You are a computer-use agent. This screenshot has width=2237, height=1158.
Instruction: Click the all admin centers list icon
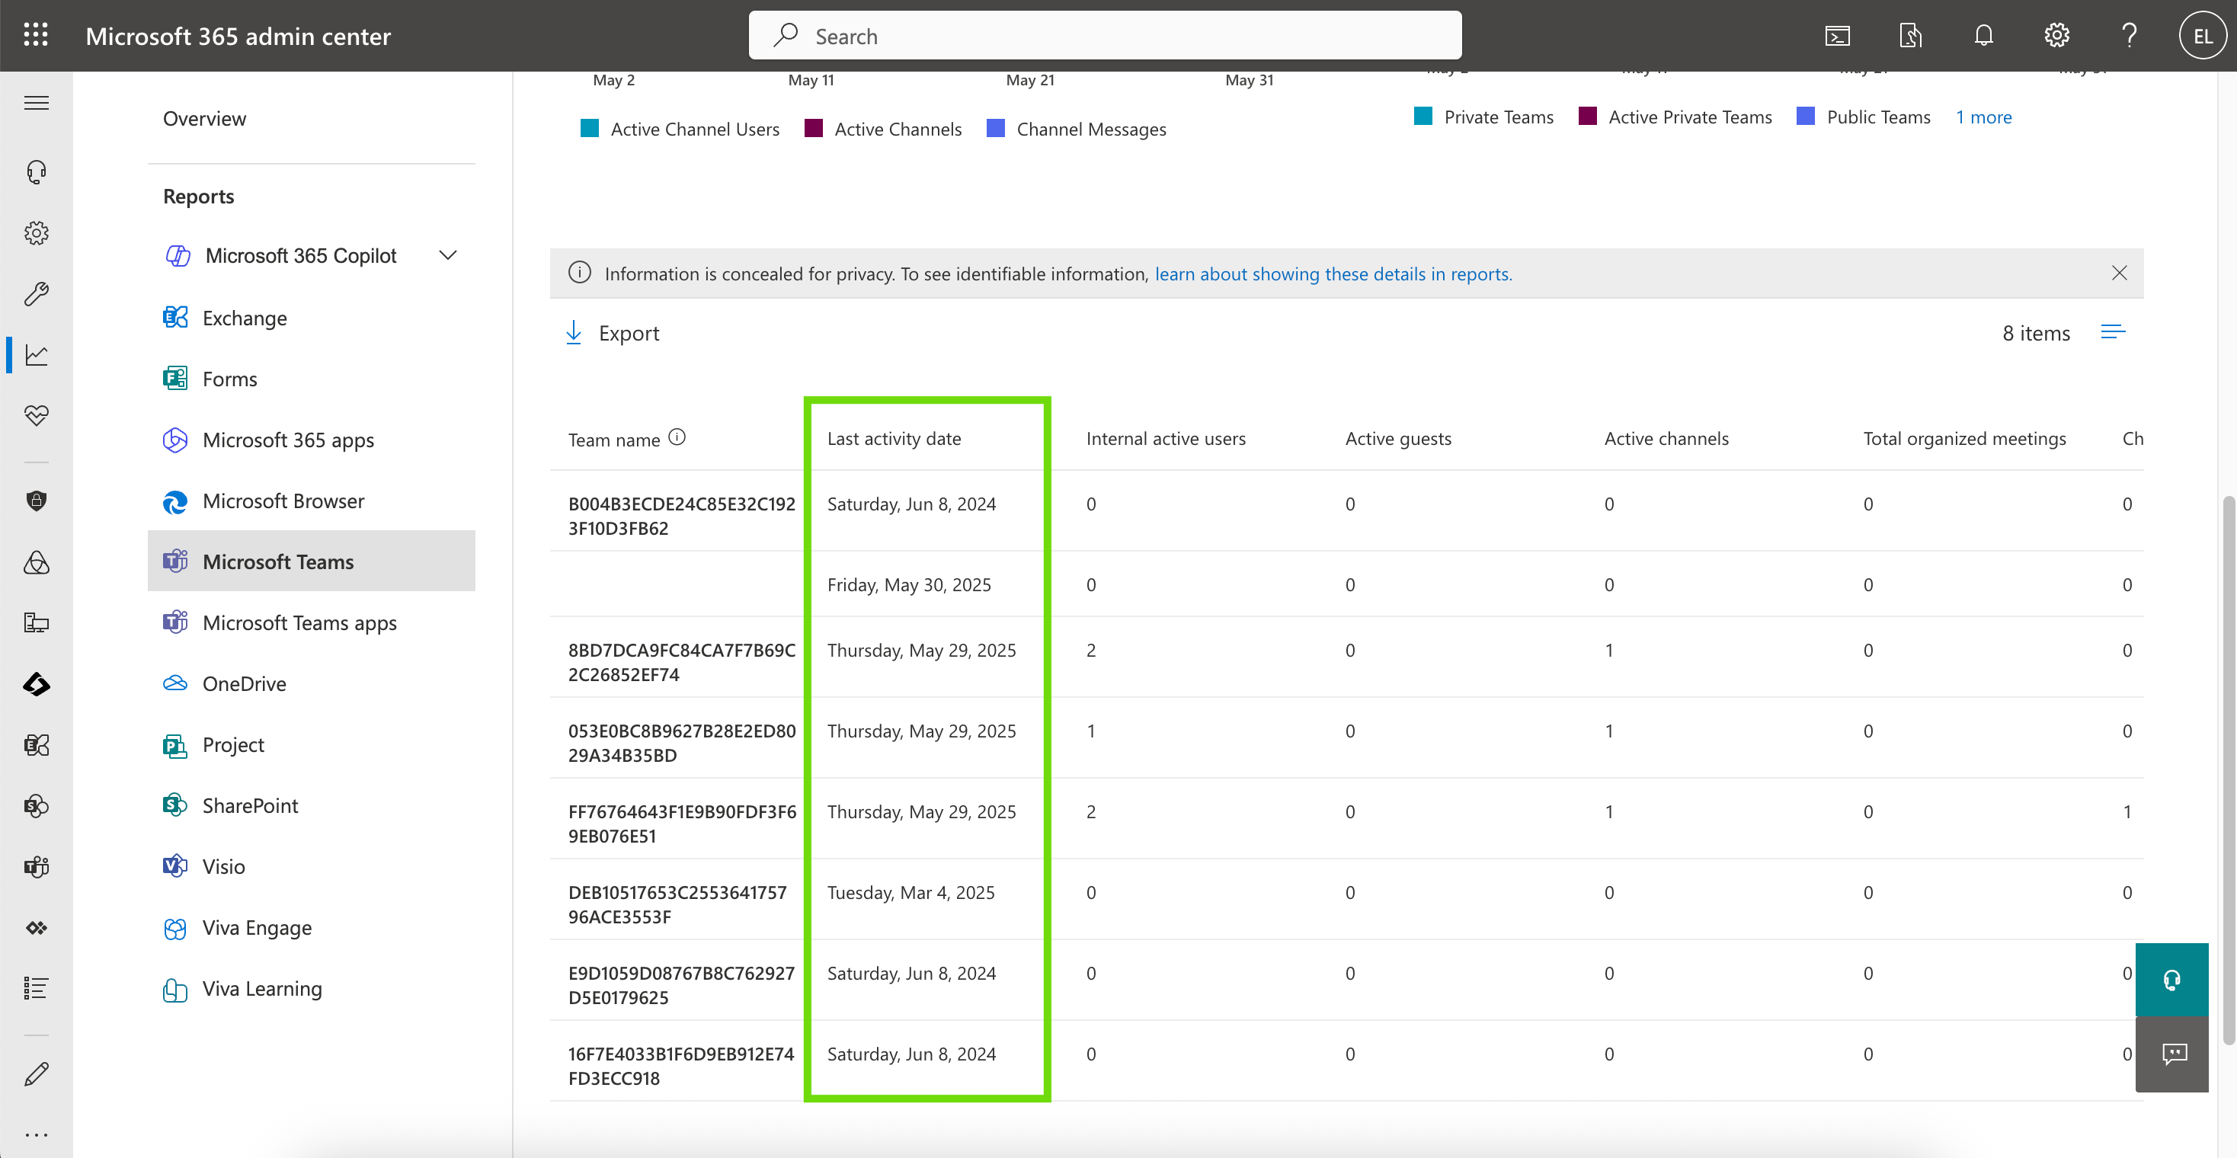[37, 988]
